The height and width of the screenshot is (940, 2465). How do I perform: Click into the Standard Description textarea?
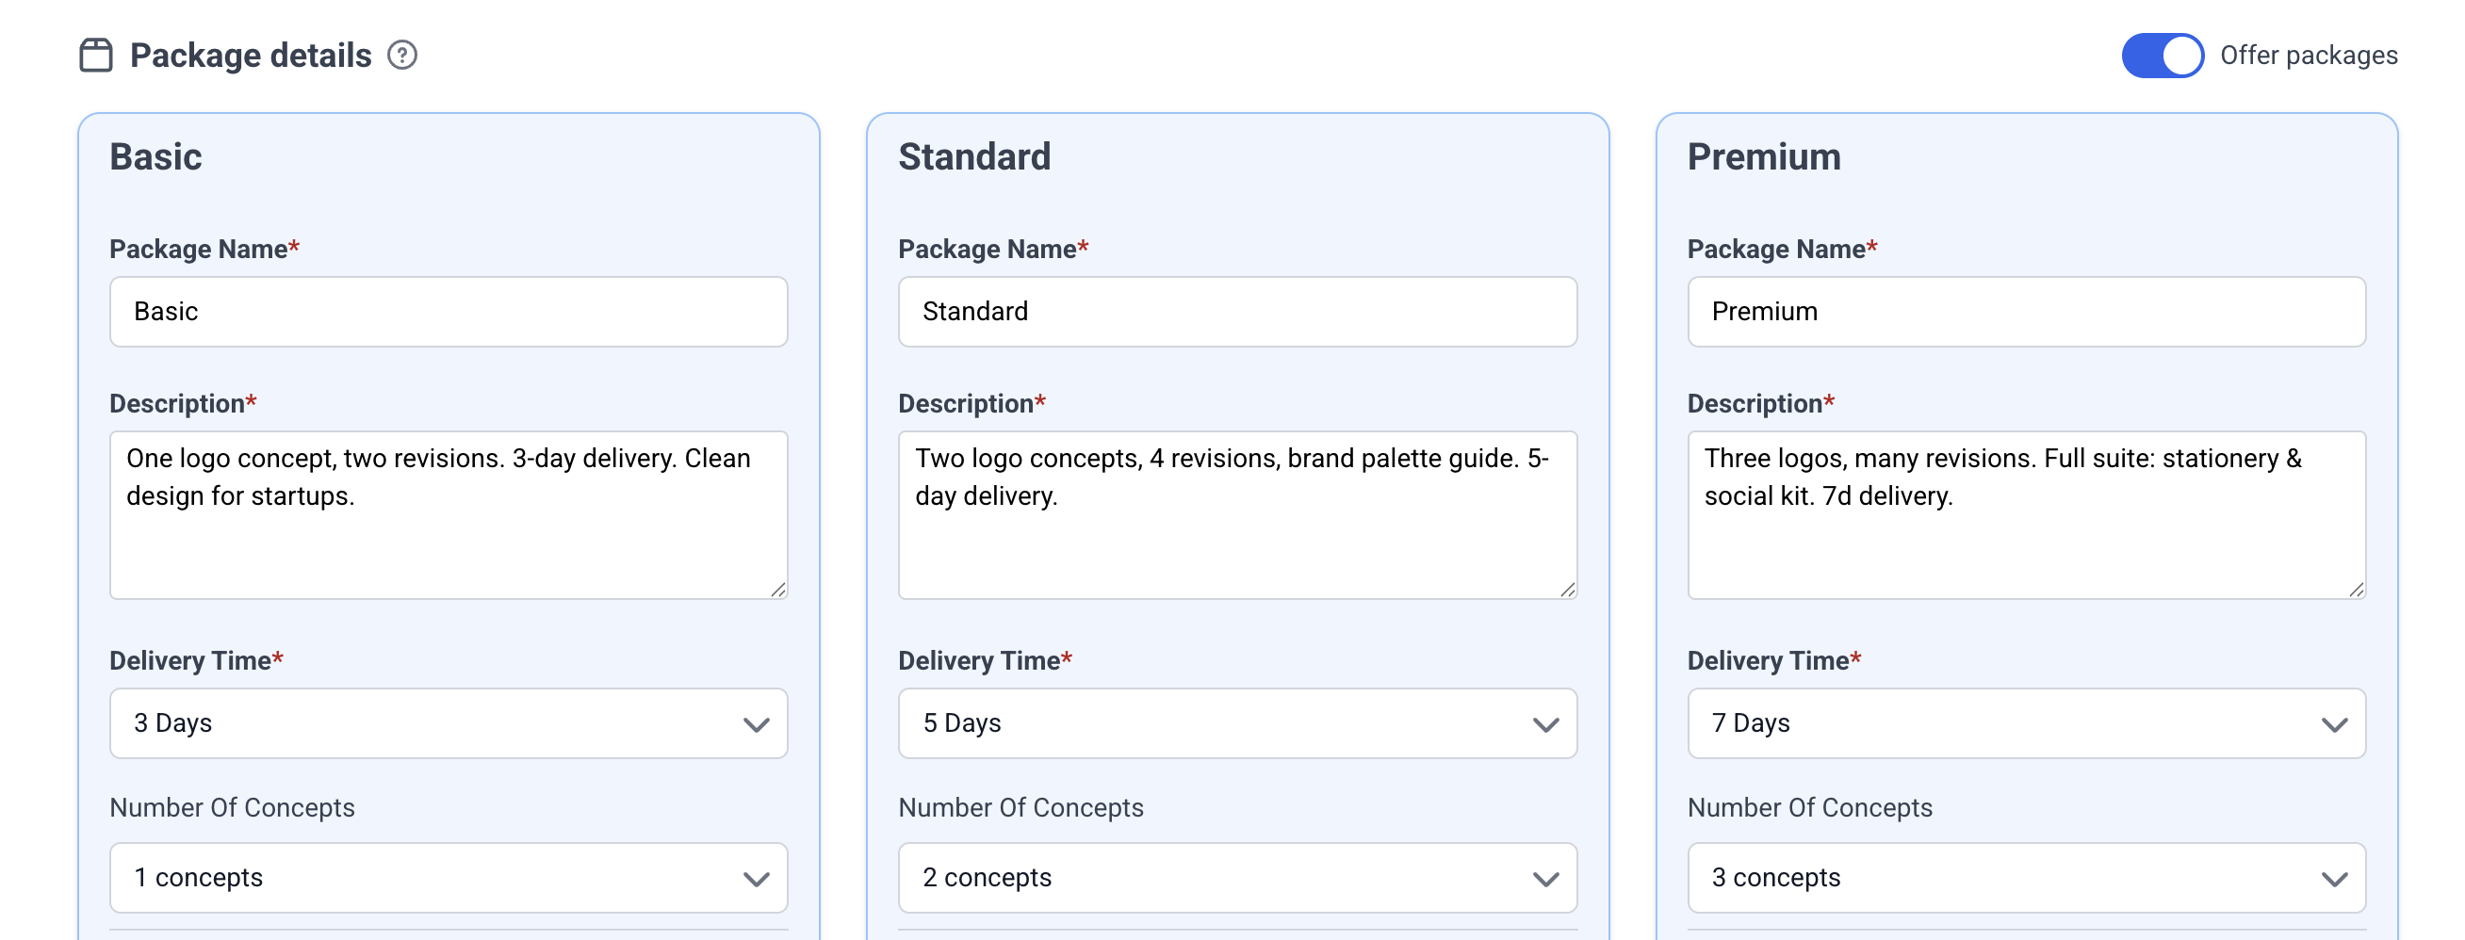coord(1236,536)
